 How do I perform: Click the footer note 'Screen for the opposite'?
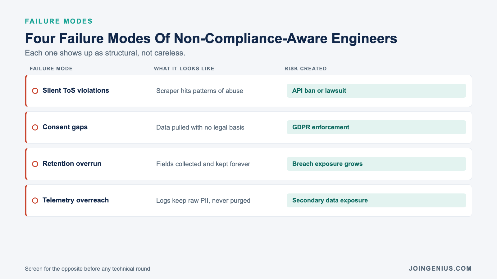click(x=87, y=269)
